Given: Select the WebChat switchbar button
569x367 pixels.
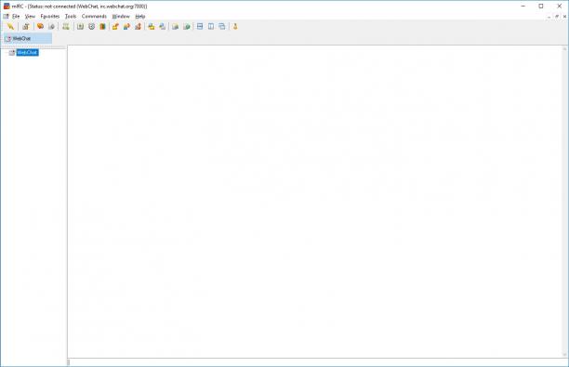Looking at the screenshot, I should [27, 38].
